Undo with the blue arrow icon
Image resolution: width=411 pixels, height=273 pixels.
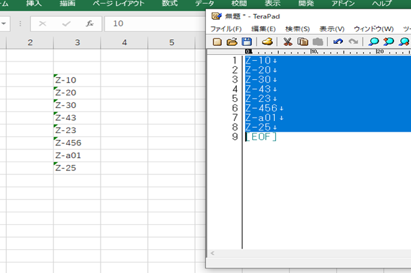click(x=338, y=42)
